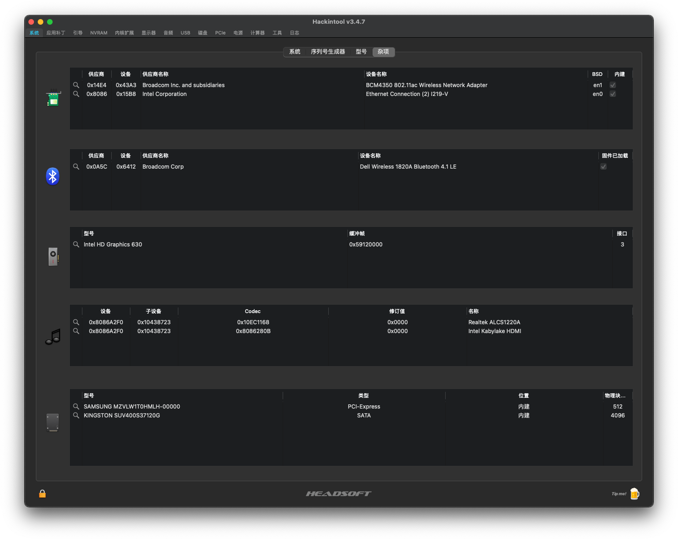
Task: Click magnifier icon for Broadcom Inc. network row
Action: [76, 85]
